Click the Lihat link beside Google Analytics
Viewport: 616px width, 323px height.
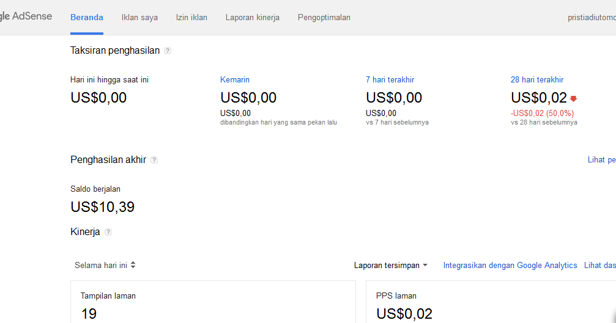click(600, 266)
